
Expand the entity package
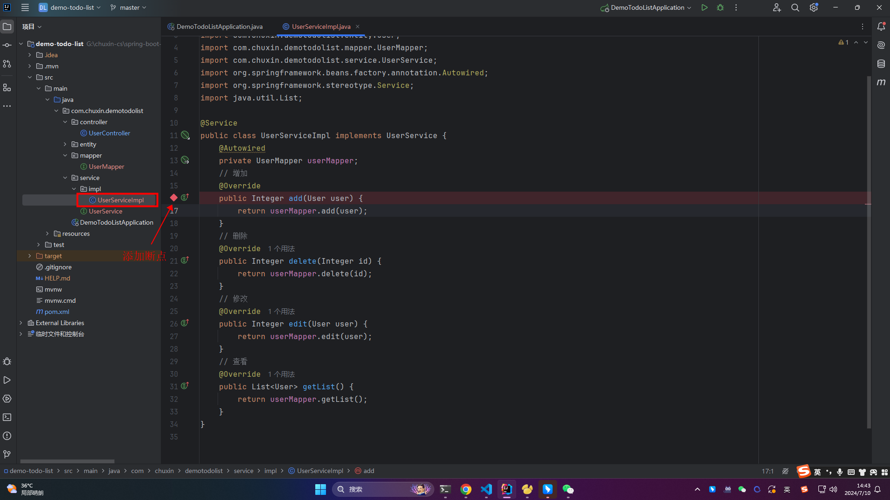point(65,144)
